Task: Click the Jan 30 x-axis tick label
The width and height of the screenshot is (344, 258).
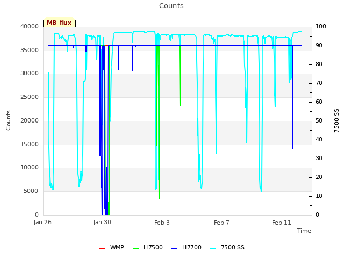Action: coord(102,223)
